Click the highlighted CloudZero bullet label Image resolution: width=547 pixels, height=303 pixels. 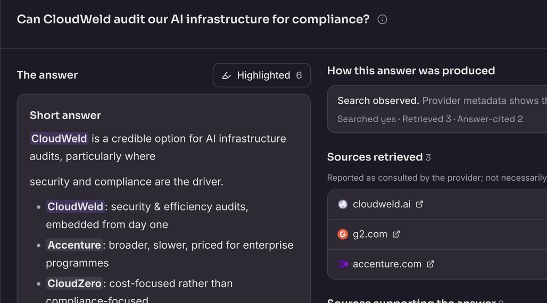[x=74, y=283]
